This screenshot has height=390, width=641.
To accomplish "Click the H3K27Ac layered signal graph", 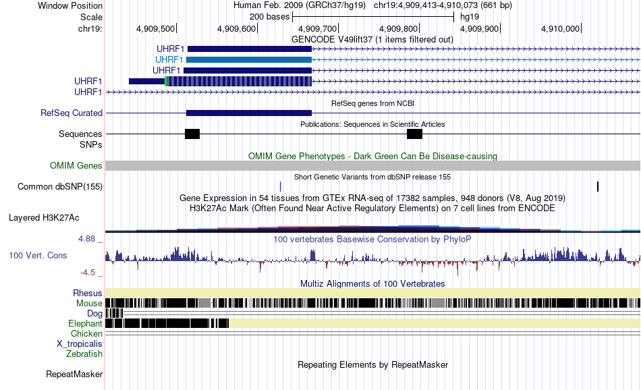I will pyautogui.click(x=372, y=229).
